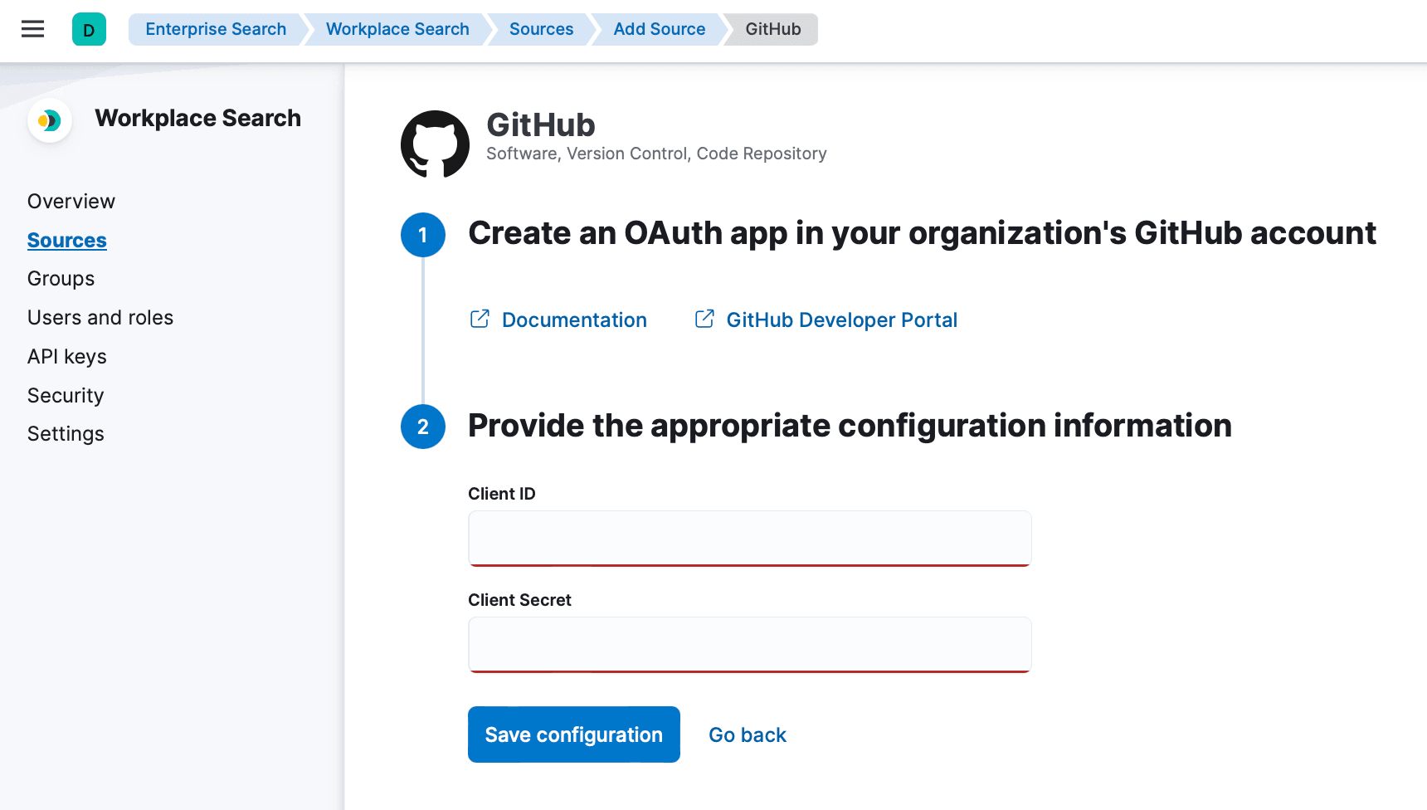Return to Add Source breadcrumb
The width and height of the screenshot is (1427, 810).
[659, 29]
